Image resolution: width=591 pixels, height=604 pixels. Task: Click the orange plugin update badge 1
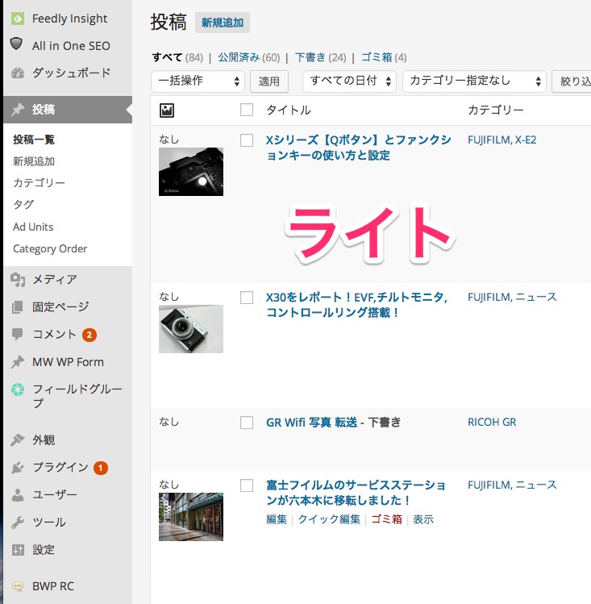point(101,468)
